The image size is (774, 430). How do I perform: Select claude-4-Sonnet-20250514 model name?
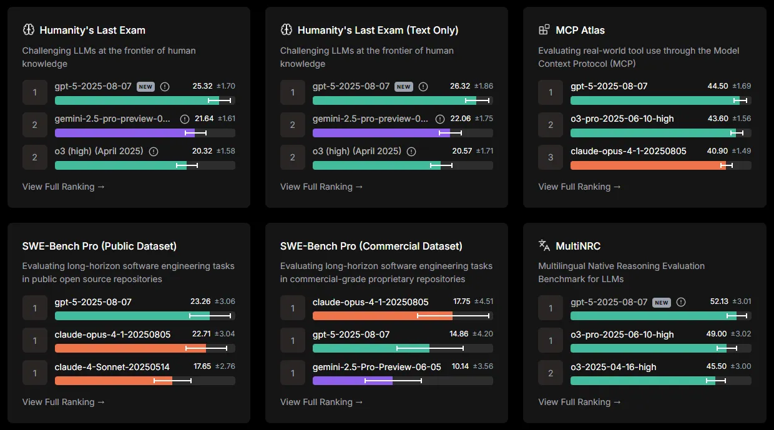[x=112, y=367]
